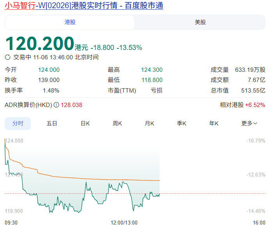
Task: Click the red ADR value 128.038
Action: pyautogui.click(x=71, y=105)
